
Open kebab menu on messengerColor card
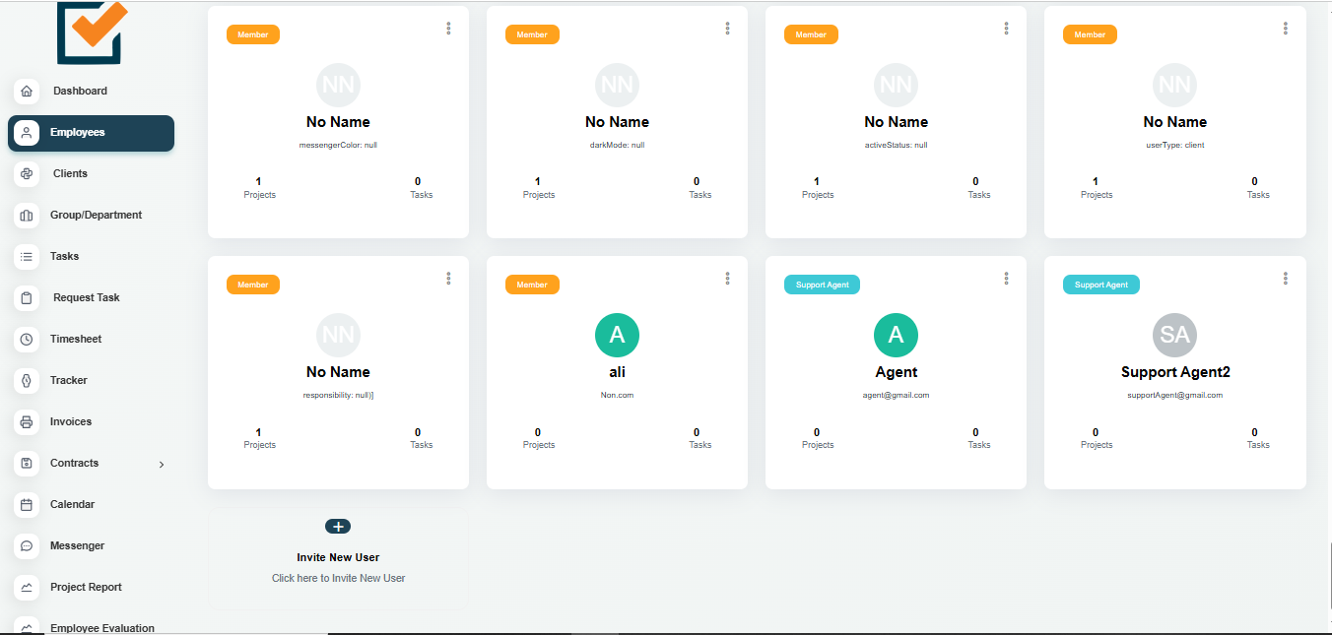click(448, 29)
